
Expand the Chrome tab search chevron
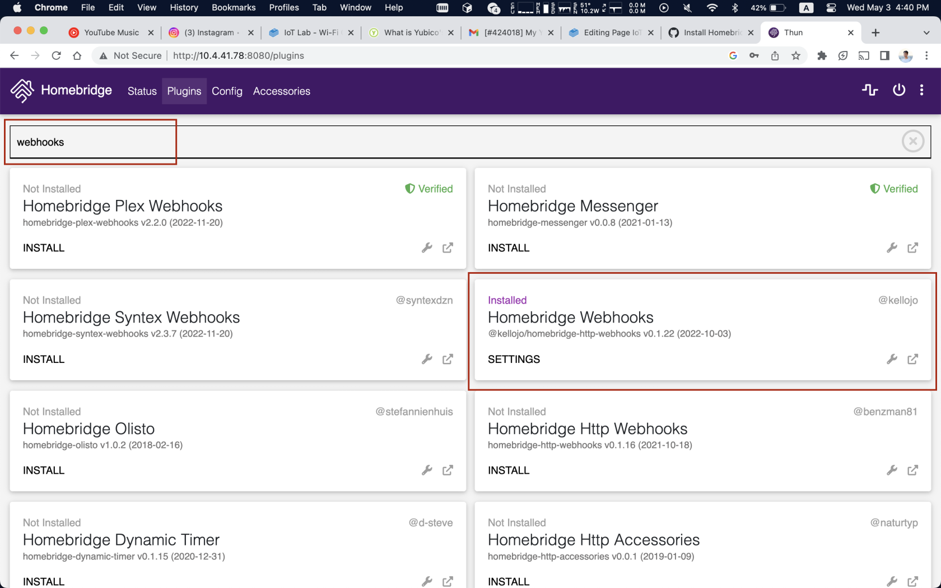click(x=926, y=32)
